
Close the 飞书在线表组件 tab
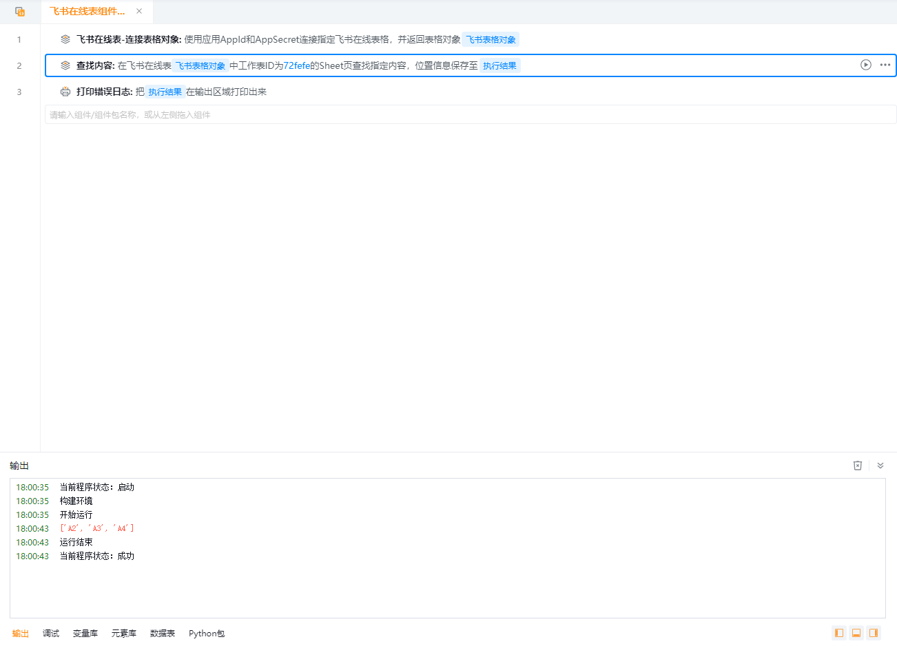[x=139, y=11]
